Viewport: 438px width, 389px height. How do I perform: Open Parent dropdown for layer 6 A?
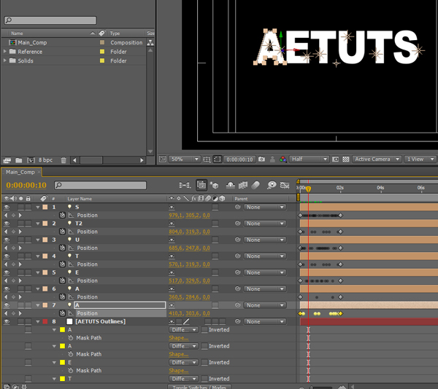(x=265, y=289)
